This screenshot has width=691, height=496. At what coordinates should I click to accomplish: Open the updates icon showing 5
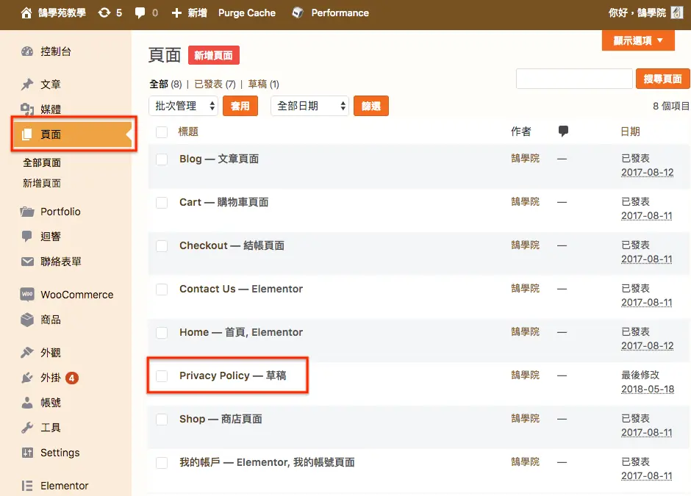point(104,12)
